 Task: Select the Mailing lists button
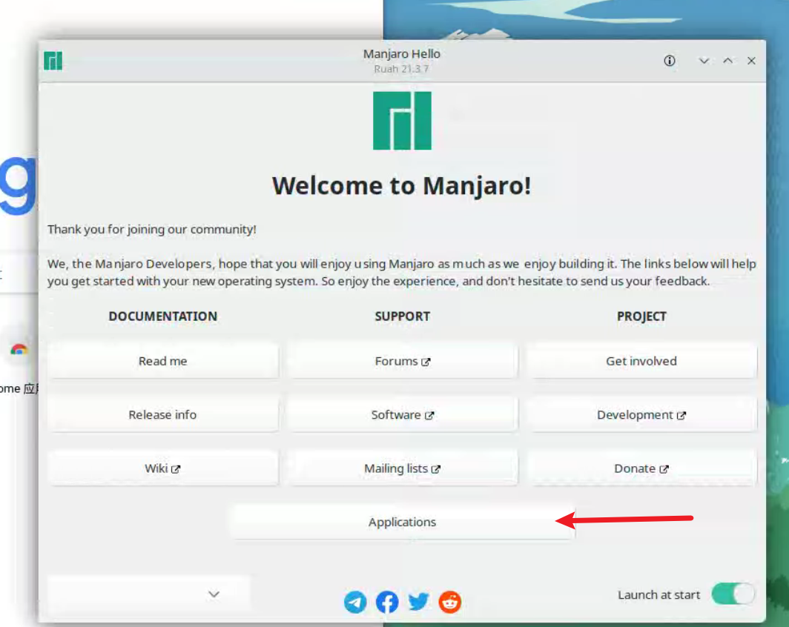coord(402,468)
